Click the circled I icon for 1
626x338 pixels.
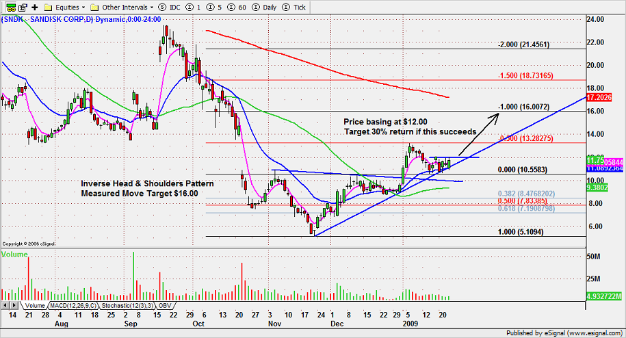(190, 7)
